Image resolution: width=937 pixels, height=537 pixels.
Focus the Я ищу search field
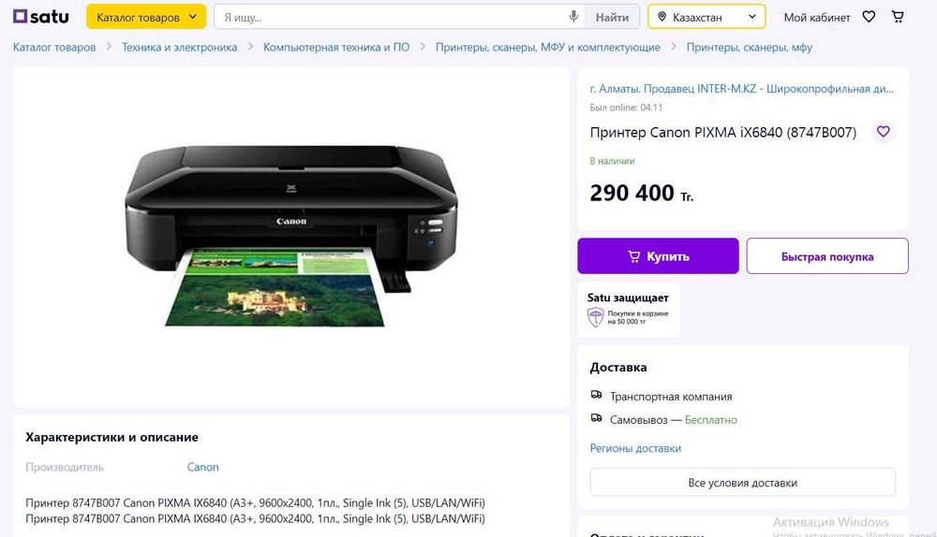(x=392, y=17)
